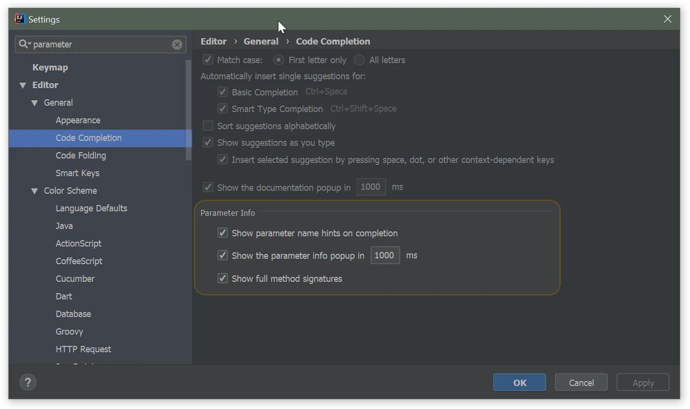Click the IntelliJ logo in the title bar
Viewport: 690px width, 409px height.
[x=20, y=19]
